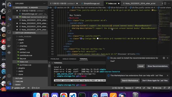Open contact.vue in the file tree

tap(24, 52)
